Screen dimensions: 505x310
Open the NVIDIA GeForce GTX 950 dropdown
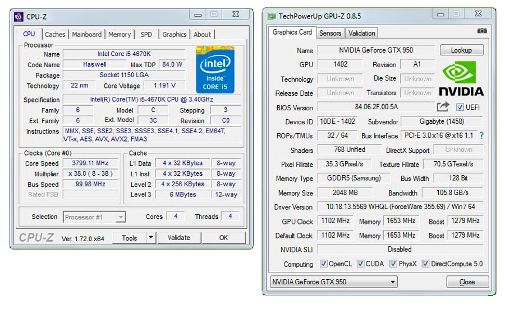pos(334,281)
